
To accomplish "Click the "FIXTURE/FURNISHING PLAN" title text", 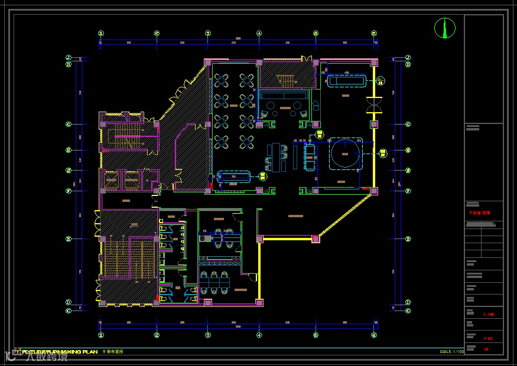I will [x=60, y=352].
